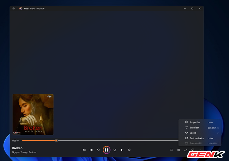Open the subtitles and captions button

tap(171, 150)
